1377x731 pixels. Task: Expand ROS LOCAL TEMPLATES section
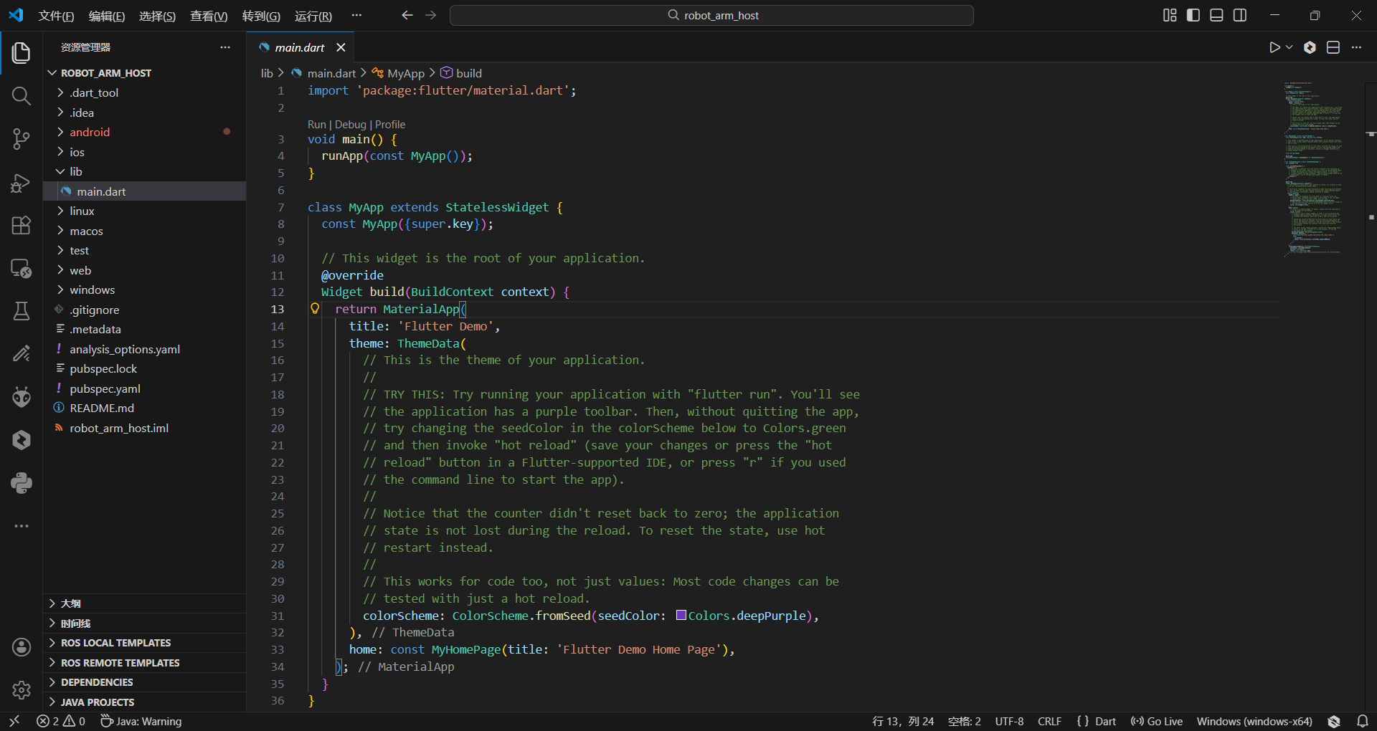tap(144, 643)
